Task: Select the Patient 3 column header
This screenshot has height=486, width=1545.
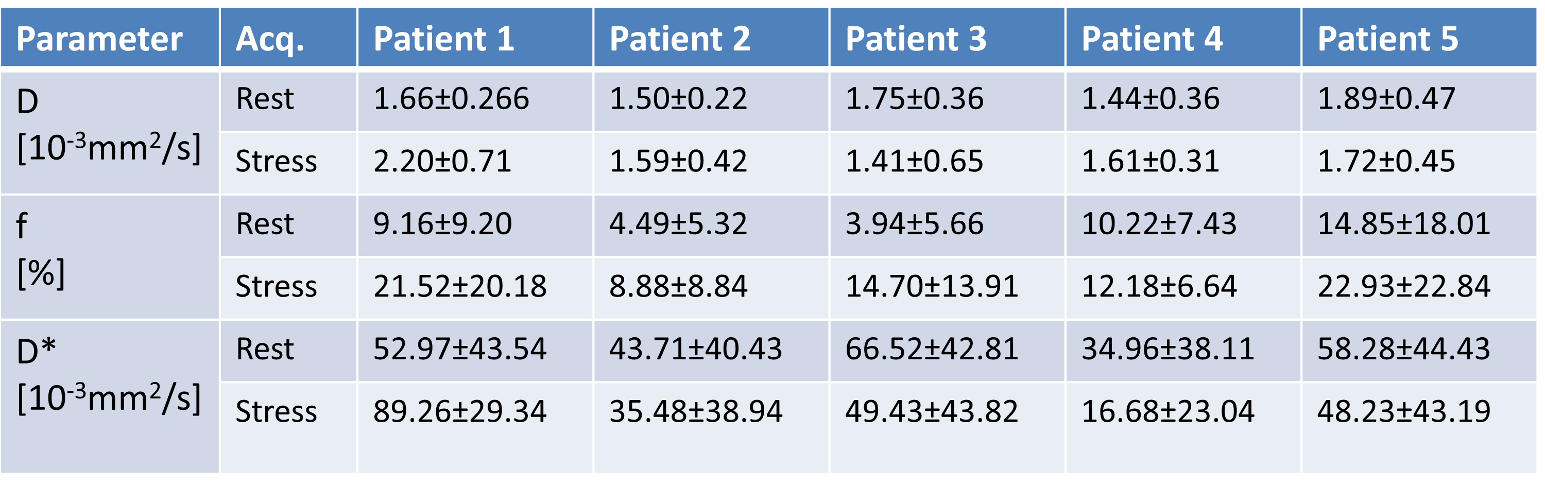Action: pyautogui.click(x=916, y=39)
